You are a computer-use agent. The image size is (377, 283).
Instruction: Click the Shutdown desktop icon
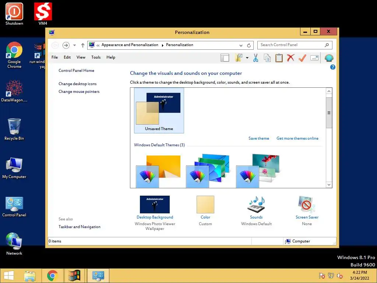(x=14, y=14)
